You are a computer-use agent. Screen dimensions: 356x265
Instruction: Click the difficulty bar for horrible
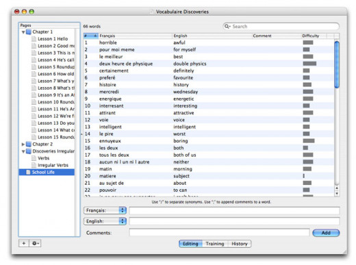[308, 42]
